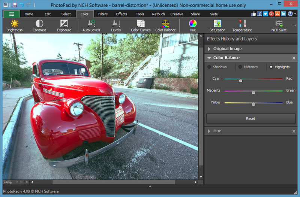
Task: Collapse the Color Balance panel
Action: (209, 58)
